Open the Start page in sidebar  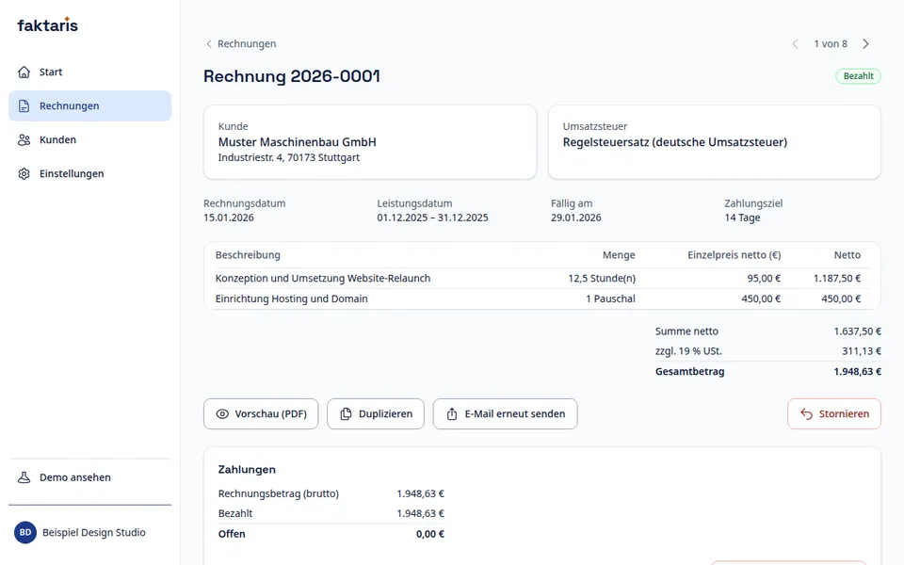click(x=90, y=73)
